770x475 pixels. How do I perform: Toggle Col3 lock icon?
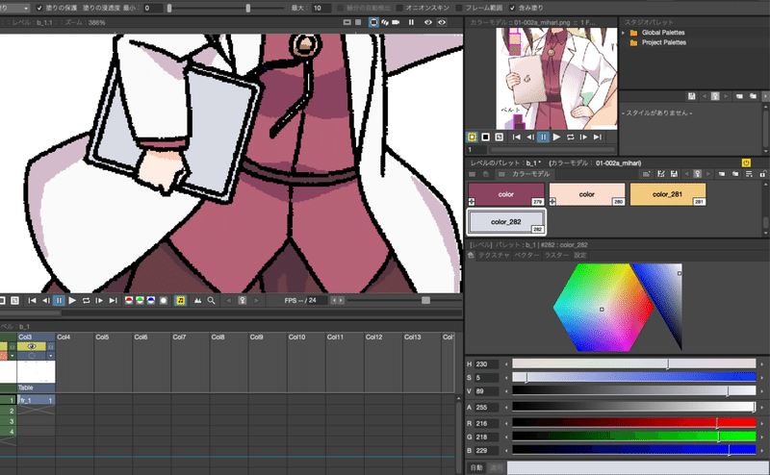tap(51, 346)
